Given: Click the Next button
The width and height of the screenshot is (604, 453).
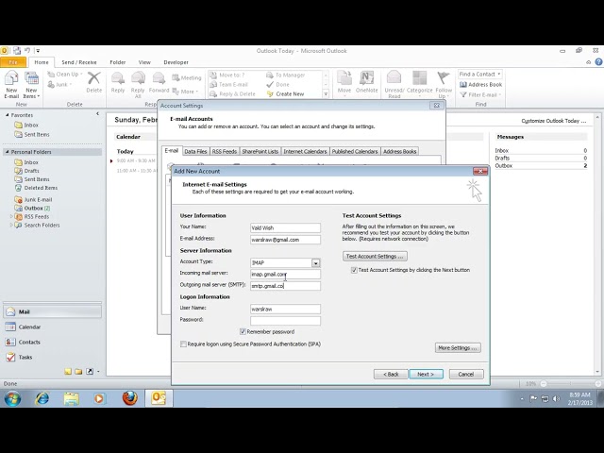Looking at the screenshot, I should point(426,374).
